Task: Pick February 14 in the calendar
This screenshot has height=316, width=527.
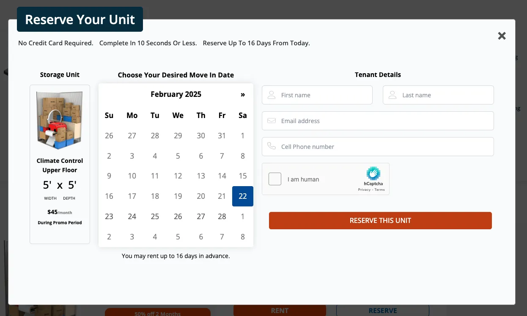Action: (x=222, y=176)
